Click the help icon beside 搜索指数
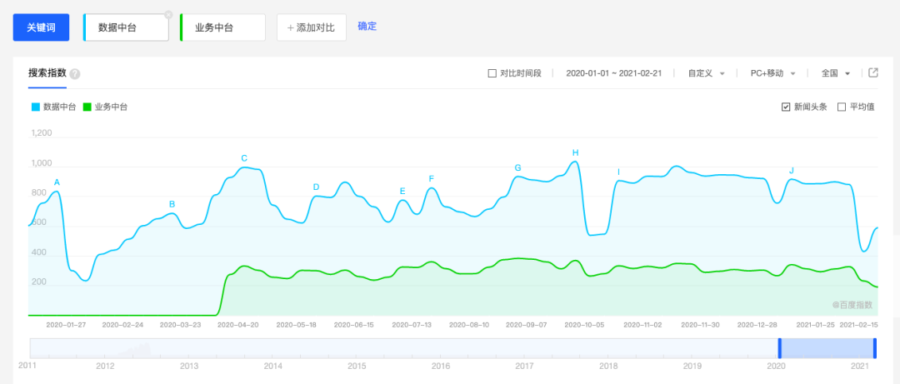This screenshot has height=384, width=900. tap(75, 74)
